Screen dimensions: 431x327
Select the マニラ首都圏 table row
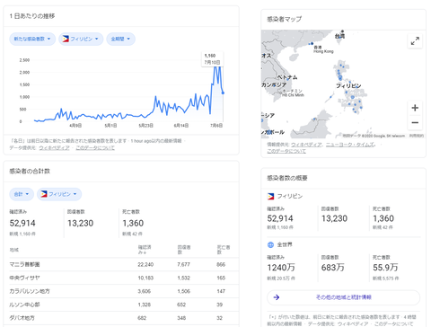pos(121,264)
